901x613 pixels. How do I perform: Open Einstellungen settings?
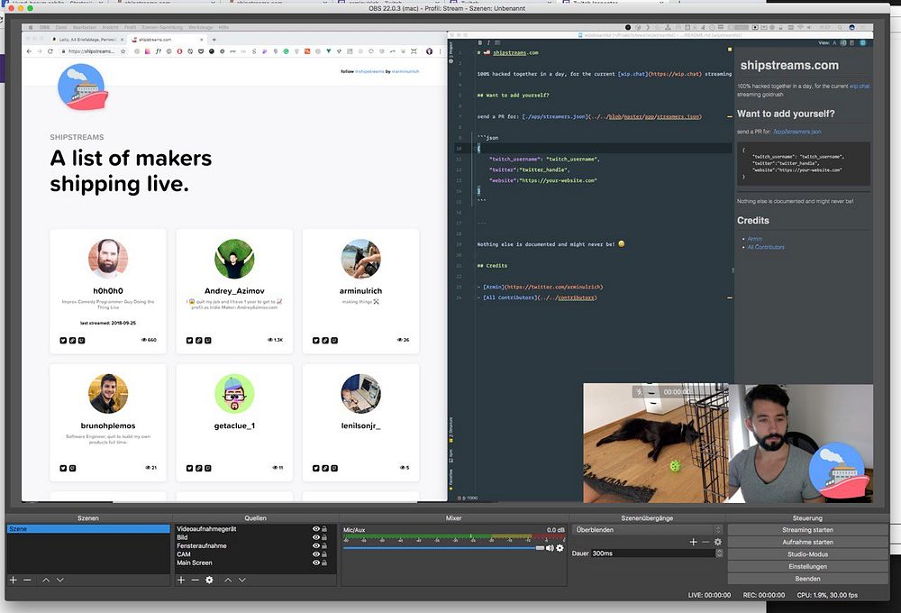[807, 566]
